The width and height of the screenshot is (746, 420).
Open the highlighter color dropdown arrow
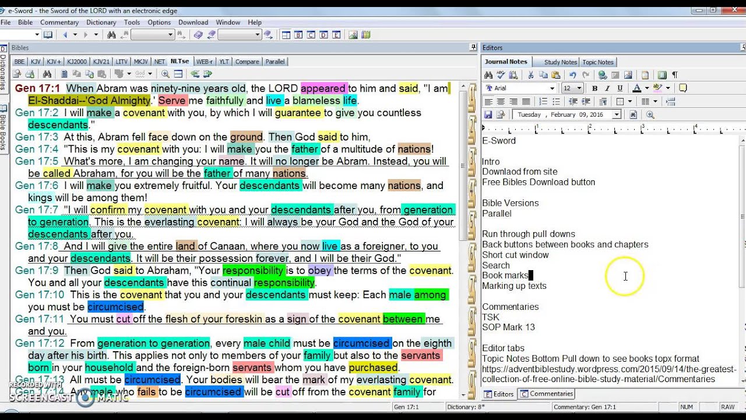668,88
